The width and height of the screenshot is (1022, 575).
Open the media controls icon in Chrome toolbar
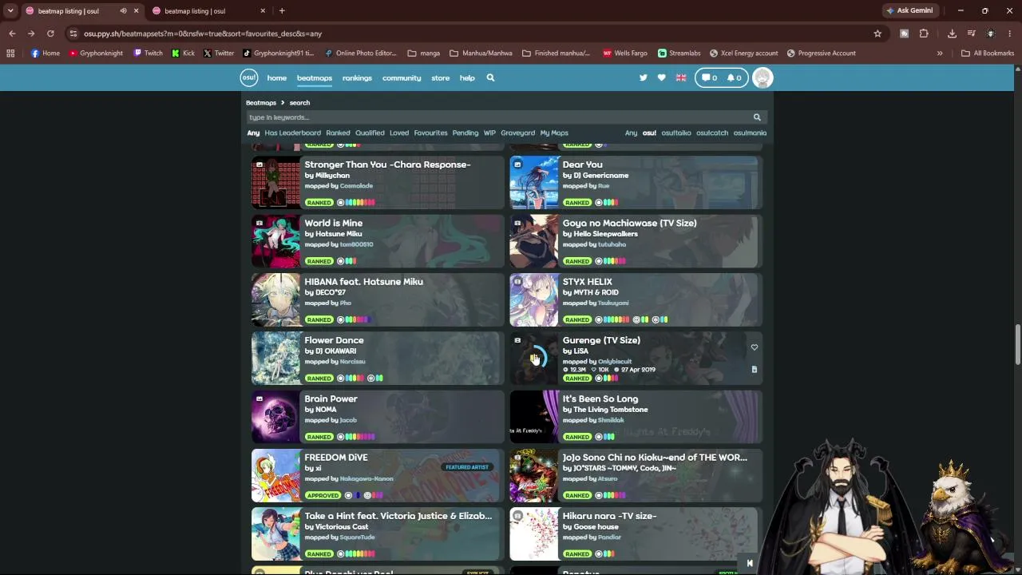coord(971,34)
